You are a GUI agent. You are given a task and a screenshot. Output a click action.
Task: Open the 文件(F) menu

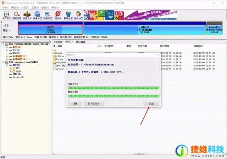pos(5,7)
